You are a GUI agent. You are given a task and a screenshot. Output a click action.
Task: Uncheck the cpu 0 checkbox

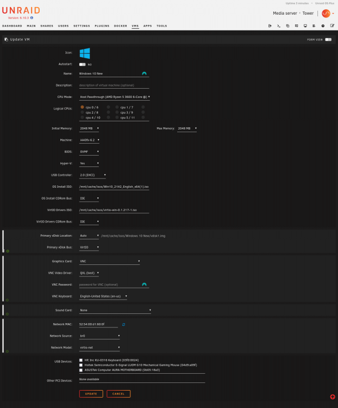point(82,107)
